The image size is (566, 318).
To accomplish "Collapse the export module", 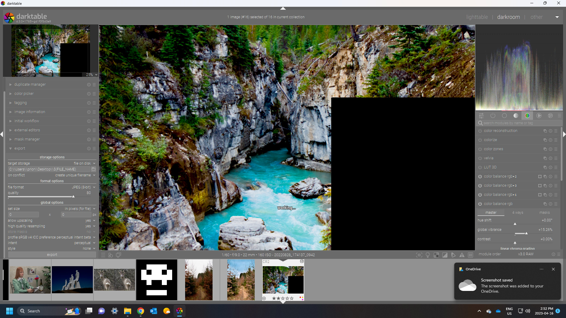I will pos(20,148).
